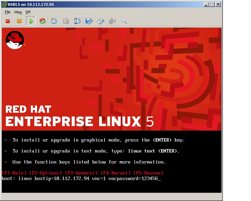This screenshot has width=251, height=201.
Task: Open the View menu
Action: tap(18, 12)
